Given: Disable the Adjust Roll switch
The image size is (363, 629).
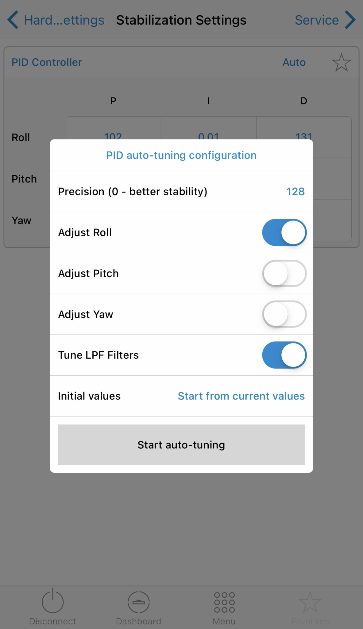Looking at the screenshot, I should [284, 232].
